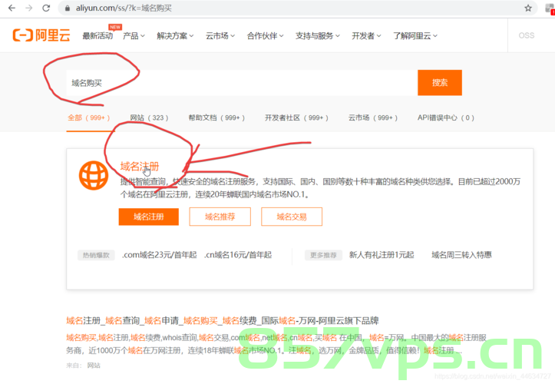Select the 全部 (999+) tab
555x384 pixels.
point(88,118)
